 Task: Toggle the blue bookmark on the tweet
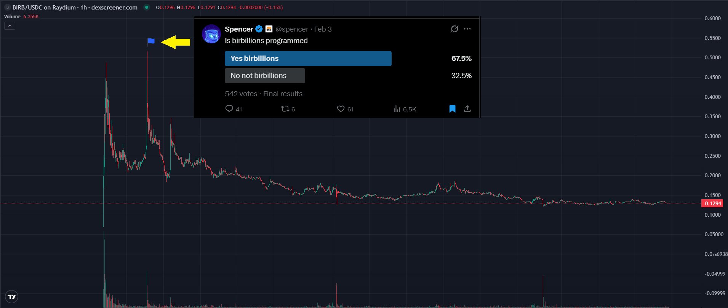click(x=452, y=109)
